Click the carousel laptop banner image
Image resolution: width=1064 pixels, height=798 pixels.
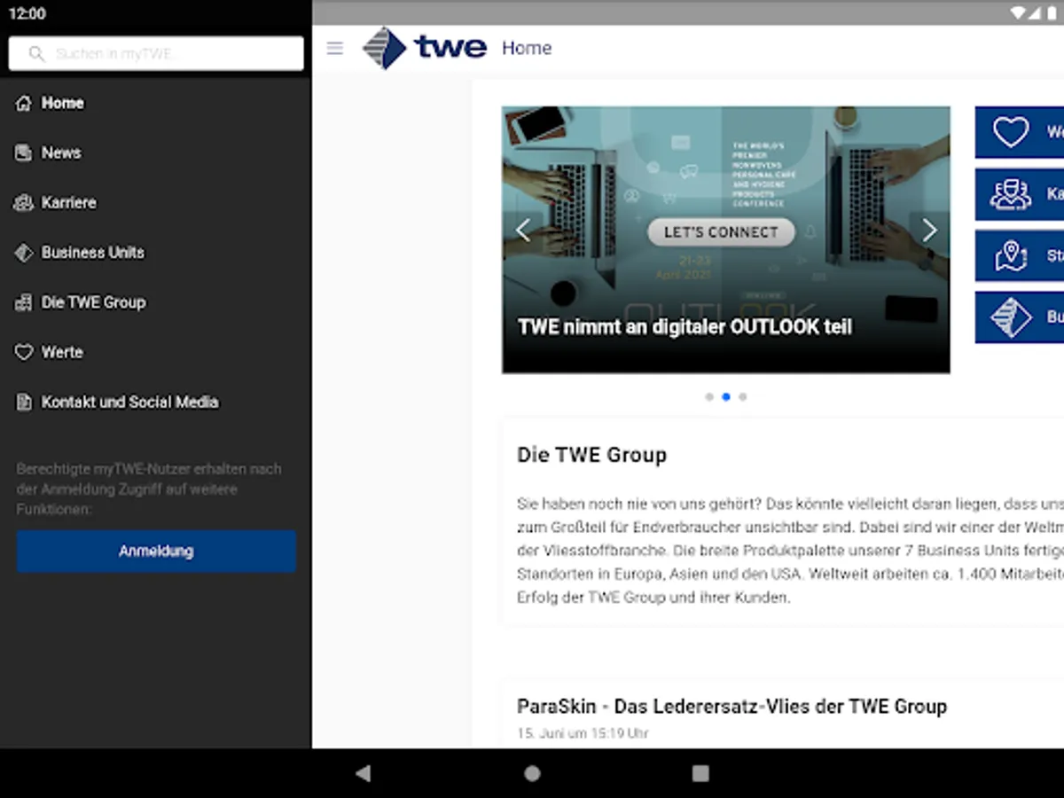click(x=726, y=239)
